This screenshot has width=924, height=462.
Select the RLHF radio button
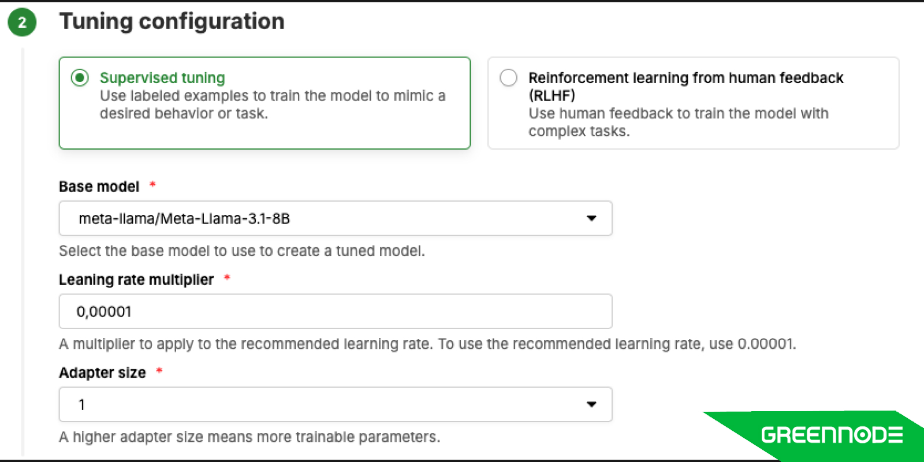pyautogui.click(x=509, y=77)
